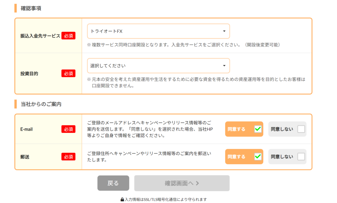Proceed with the 確認画面へ button
This screenshot has width=337, height=203.
tap(182, 183)
